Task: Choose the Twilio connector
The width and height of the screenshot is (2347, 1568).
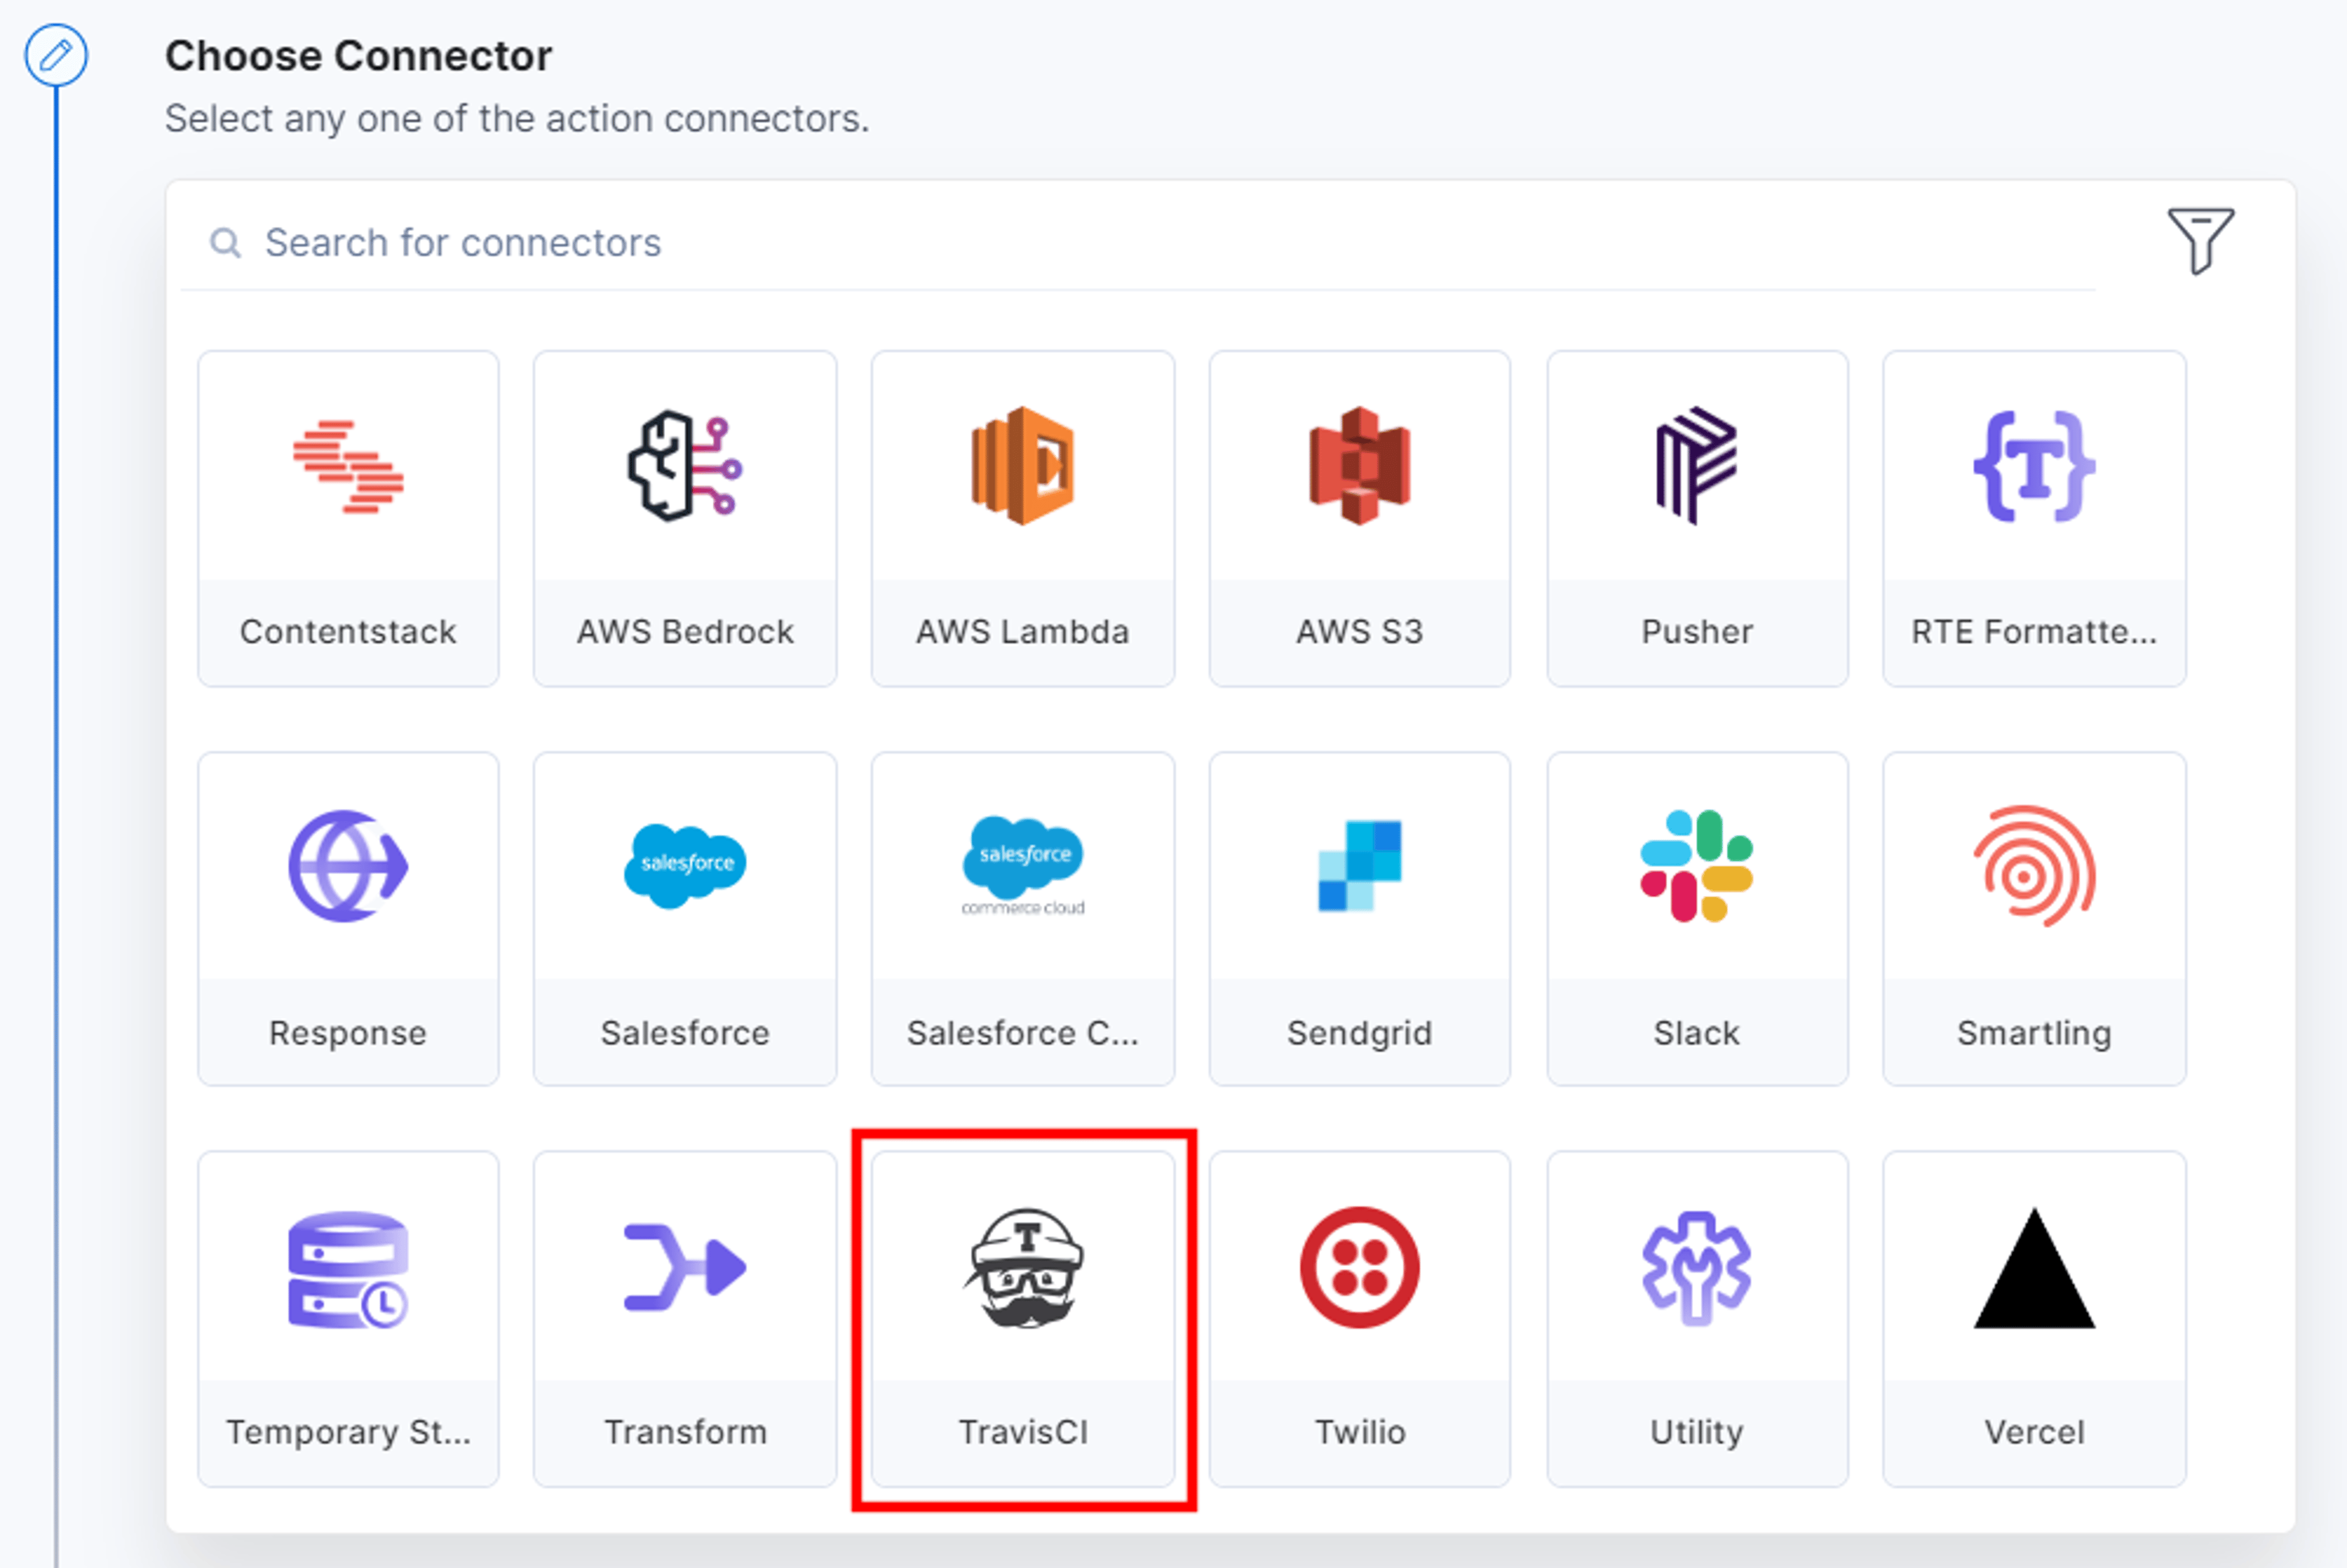Action: 1359,1318
